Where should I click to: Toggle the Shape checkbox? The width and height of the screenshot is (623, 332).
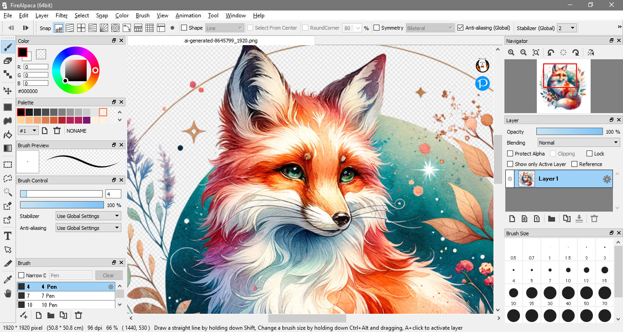[184, 28]
